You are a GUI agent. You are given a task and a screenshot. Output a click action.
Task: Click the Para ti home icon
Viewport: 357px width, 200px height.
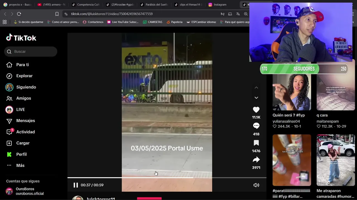point(9,65)
